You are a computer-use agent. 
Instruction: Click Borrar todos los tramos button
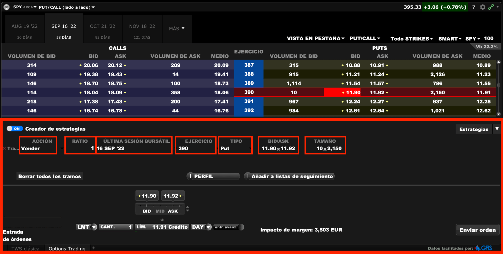point(50,176)
